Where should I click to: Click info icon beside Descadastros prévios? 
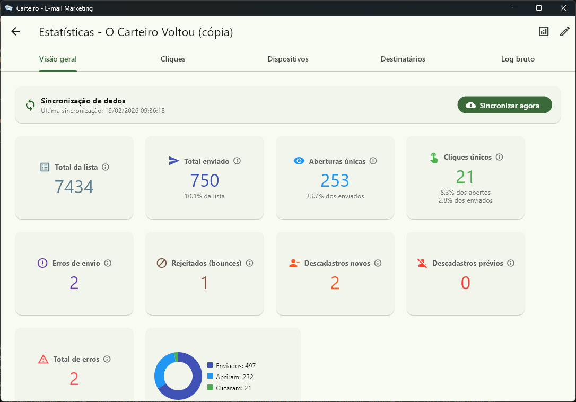(x=511, y=263)
